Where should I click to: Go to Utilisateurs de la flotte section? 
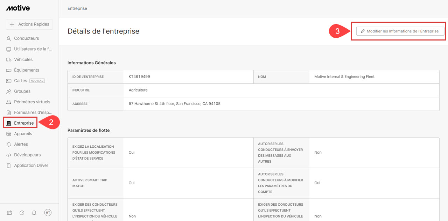pos(33,49)
